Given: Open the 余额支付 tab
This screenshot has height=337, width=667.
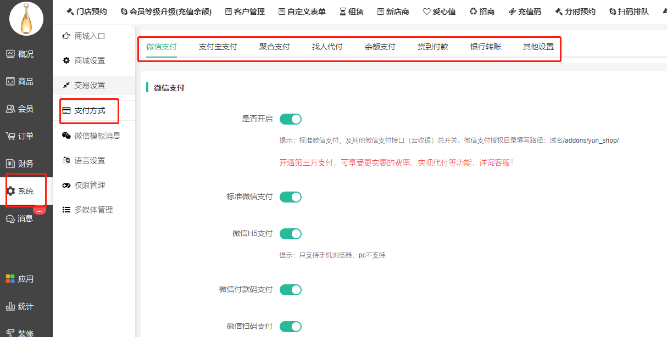Looking at the screenshot, I should click(380, 47).
